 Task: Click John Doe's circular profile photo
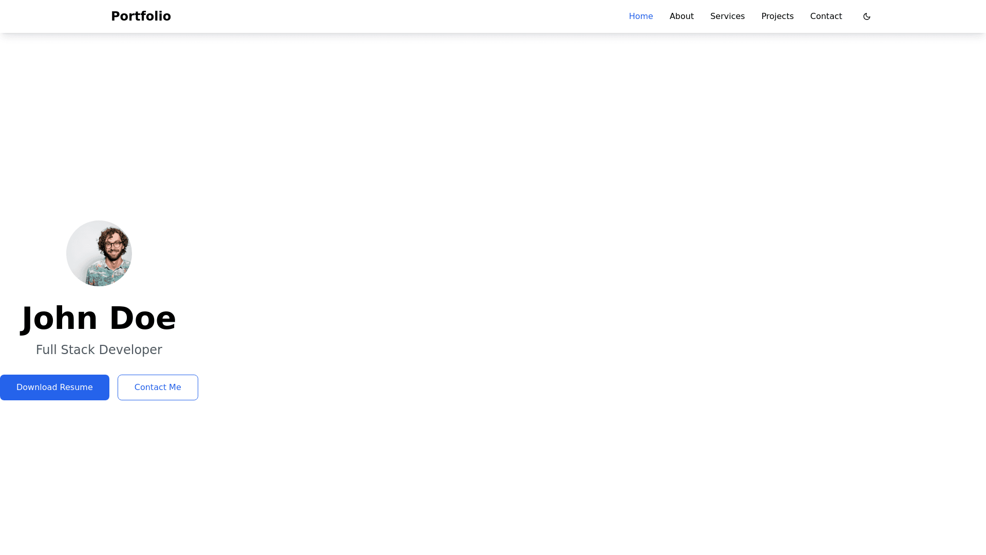click(99, 253)
